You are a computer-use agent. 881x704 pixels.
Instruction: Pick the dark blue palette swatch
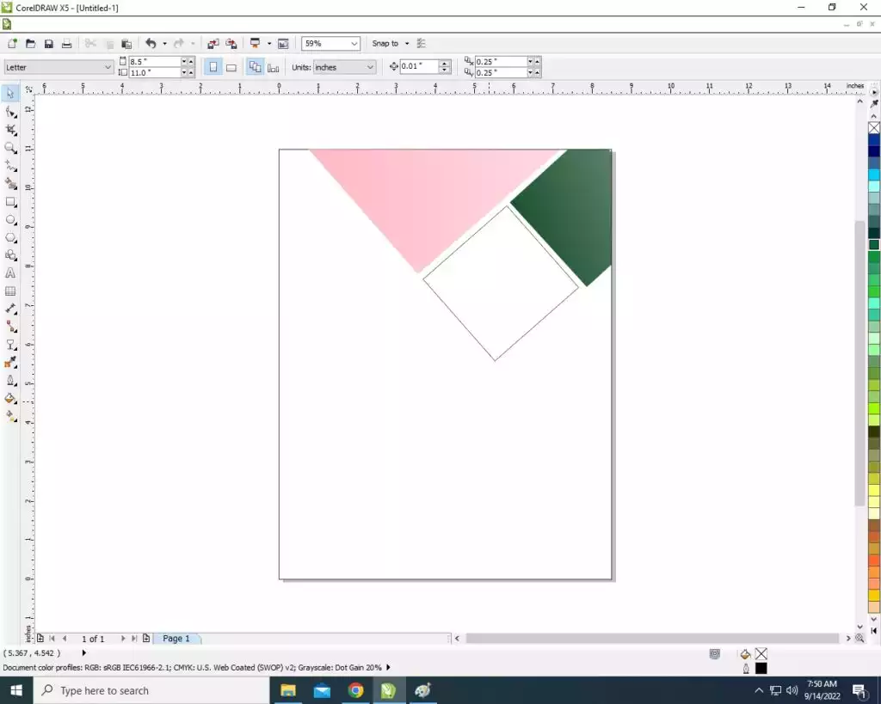[x=874, y=151]
